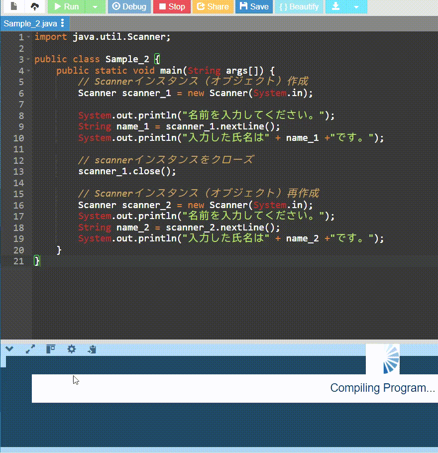Start the Debug session
The image size is (438, 453).
pos(129,6)
